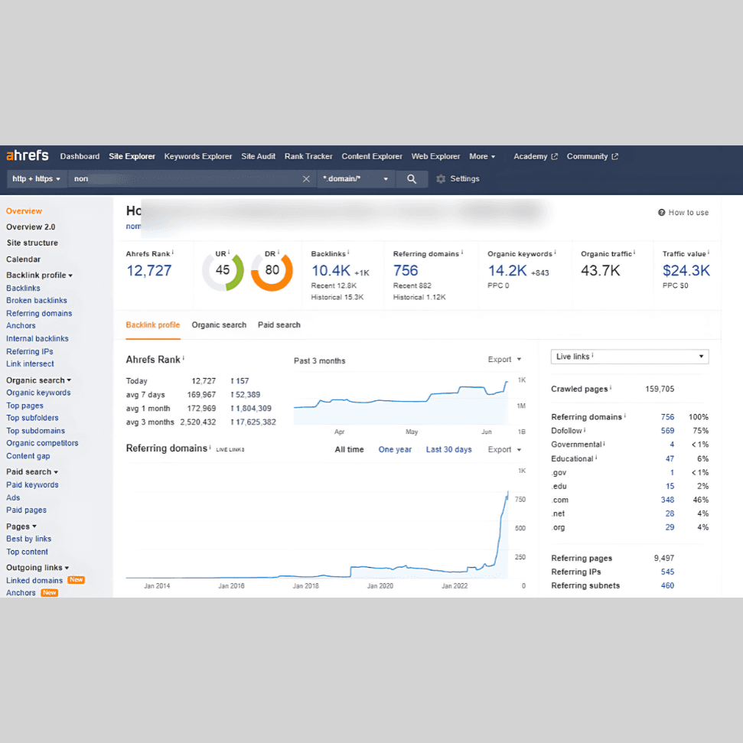Click the How to use help icon

(661, 213)
